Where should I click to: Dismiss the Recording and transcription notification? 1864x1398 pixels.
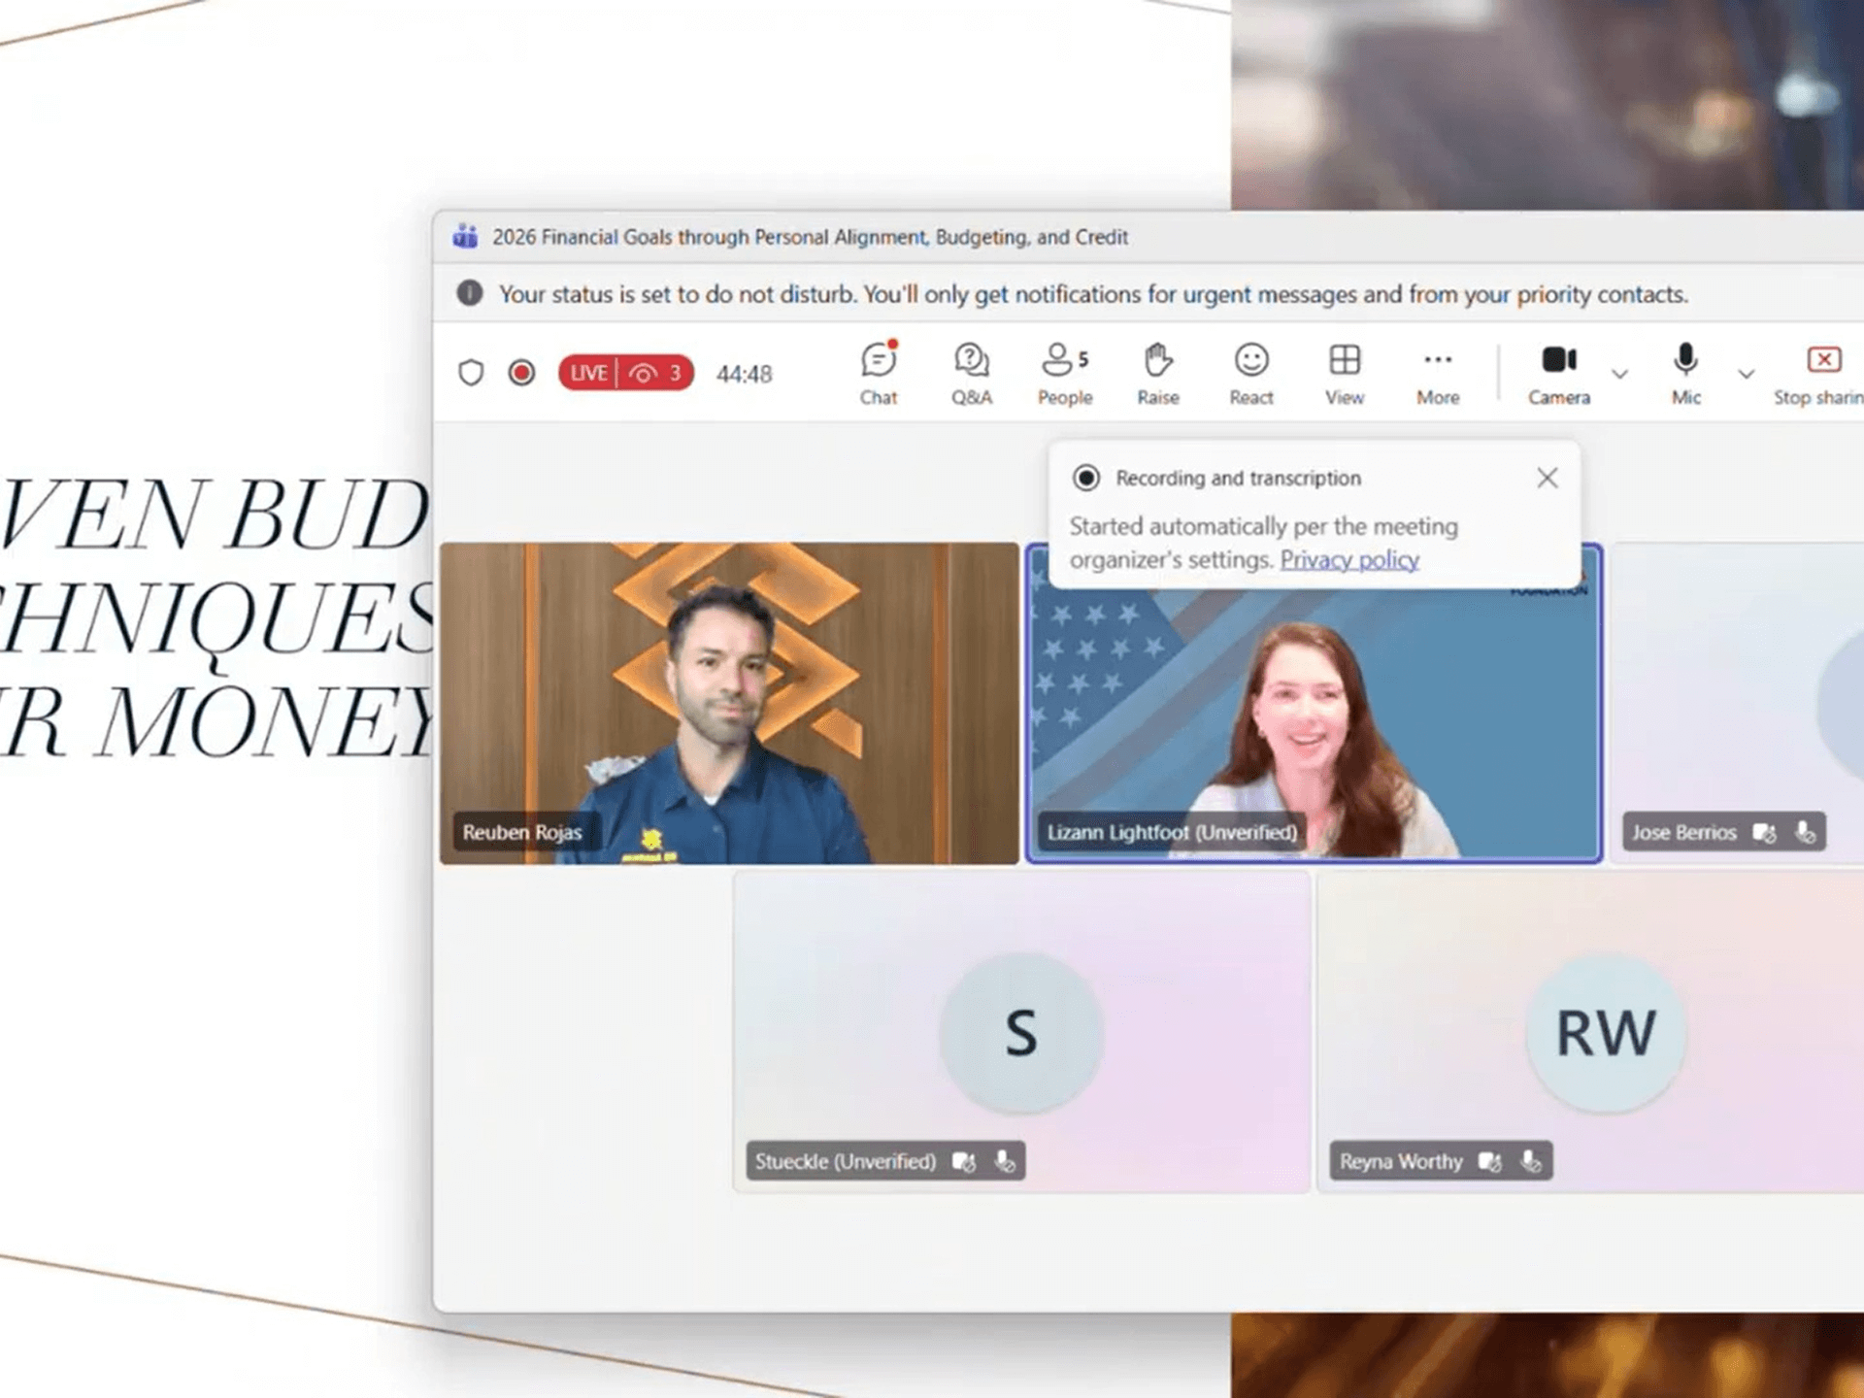[x=1547, y=478]
